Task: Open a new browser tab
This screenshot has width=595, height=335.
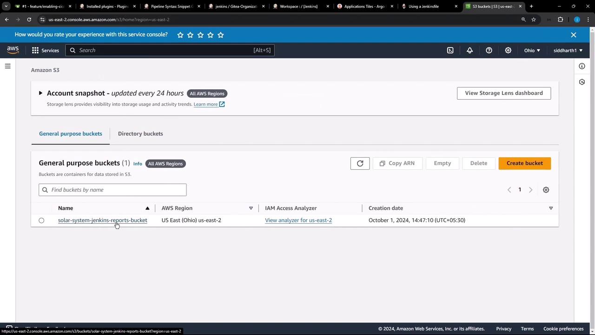Action: pos(531,7)
